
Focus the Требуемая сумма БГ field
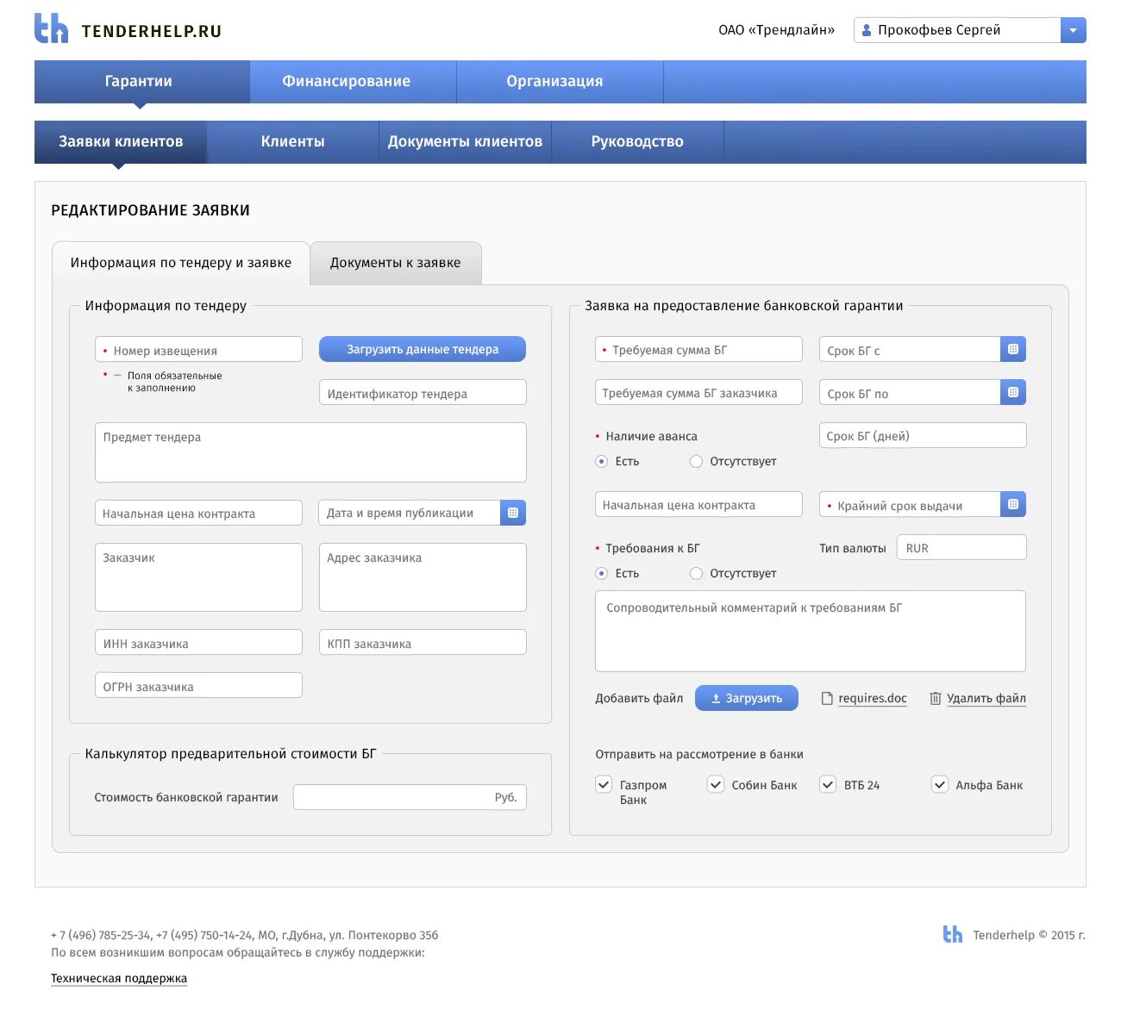coord(698,349)
